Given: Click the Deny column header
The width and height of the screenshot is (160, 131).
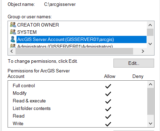Looking at the screenshot, I should 138,77.
